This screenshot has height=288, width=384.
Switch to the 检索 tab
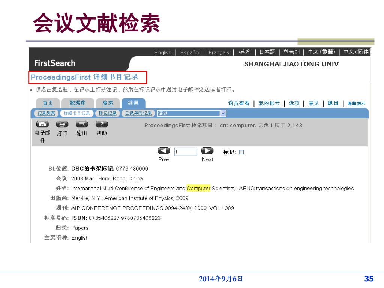click(108, 103)
